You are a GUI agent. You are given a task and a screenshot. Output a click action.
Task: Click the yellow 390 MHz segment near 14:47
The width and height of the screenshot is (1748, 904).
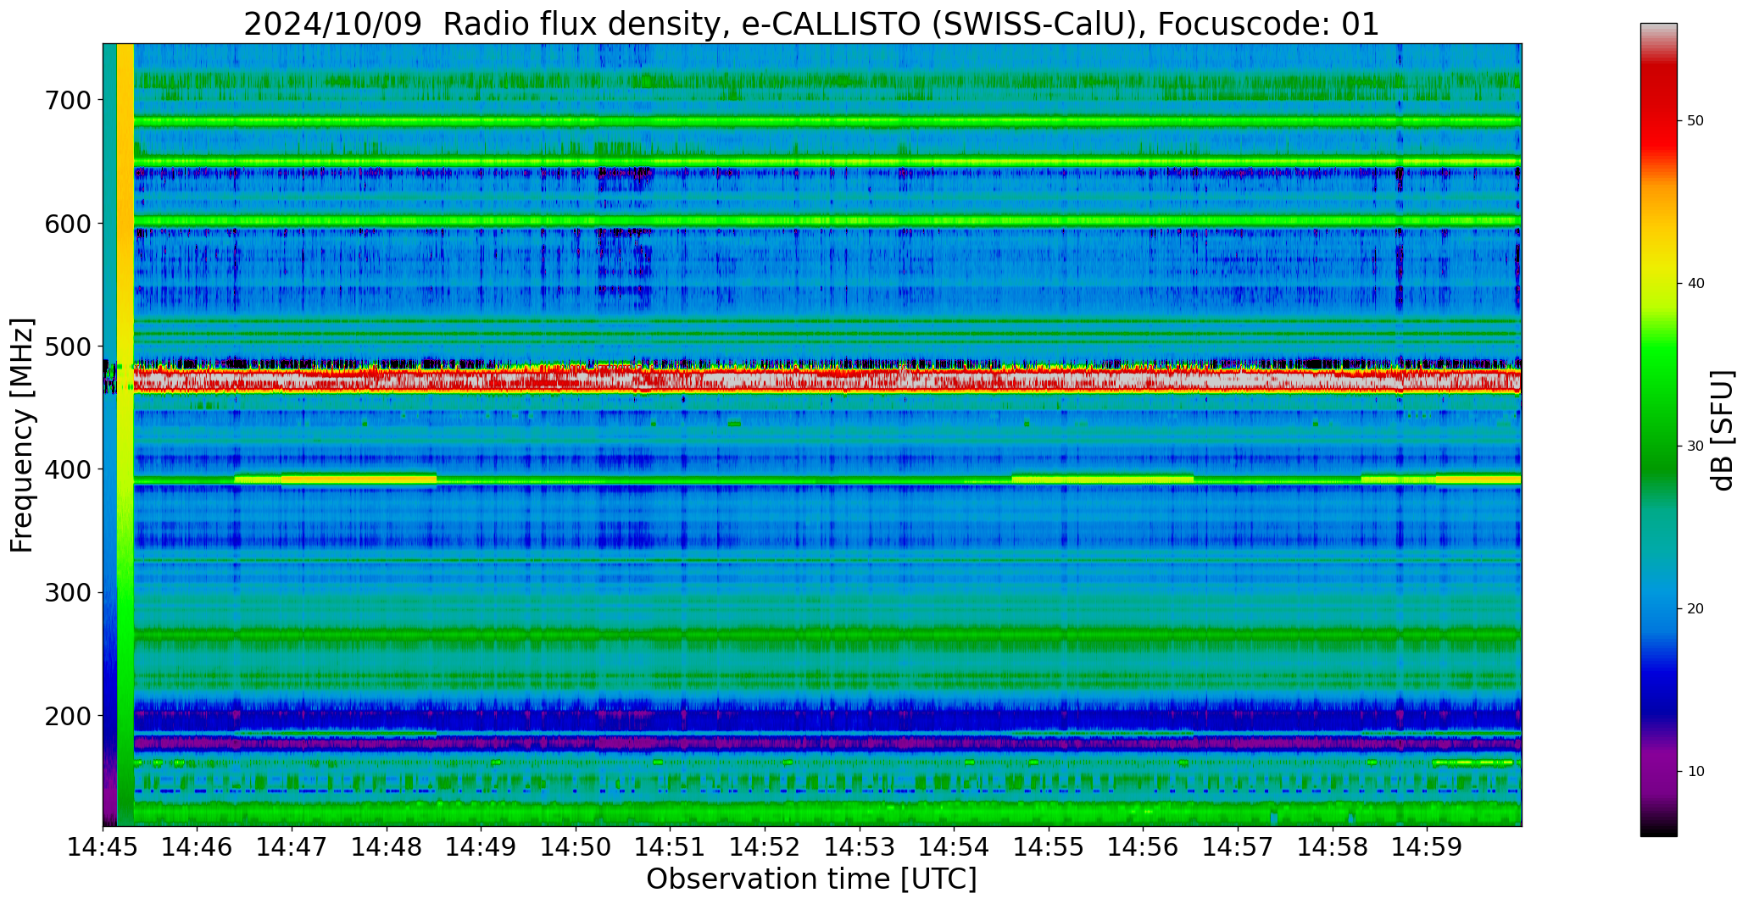tap(359, 479)
